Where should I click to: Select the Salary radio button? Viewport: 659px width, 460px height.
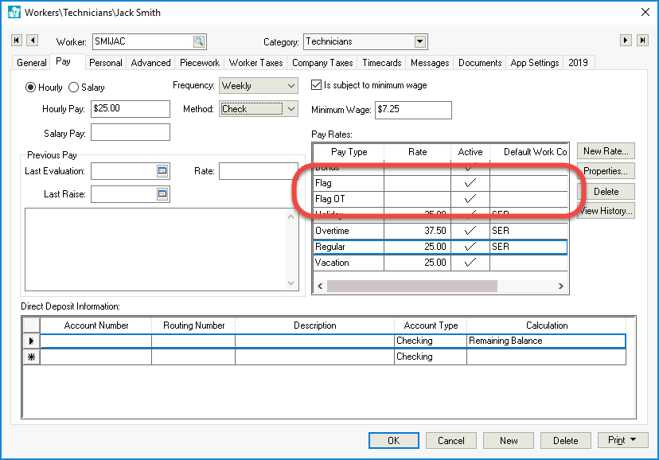(x=74, y=88)
